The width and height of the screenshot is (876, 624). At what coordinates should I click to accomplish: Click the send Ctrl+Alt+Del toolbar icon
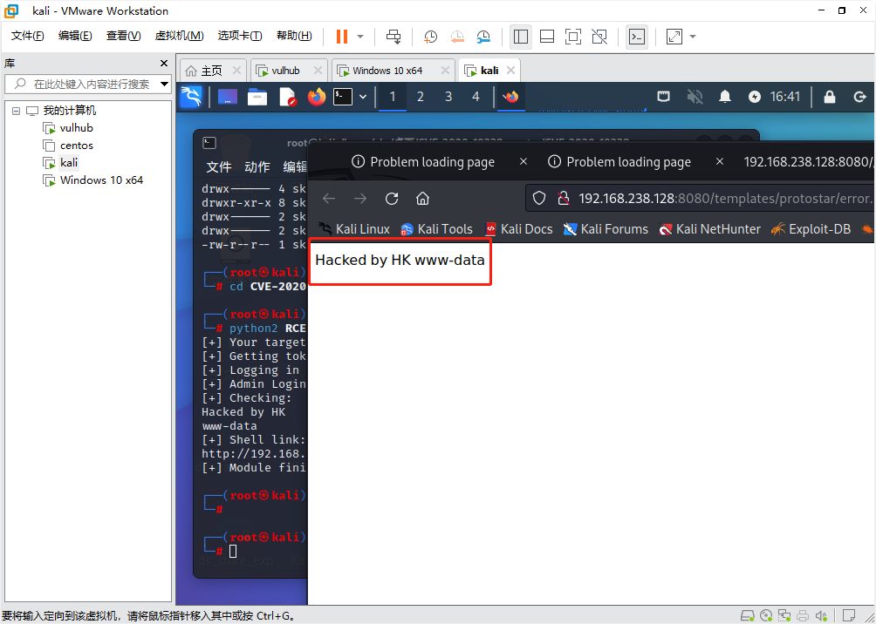394,37
